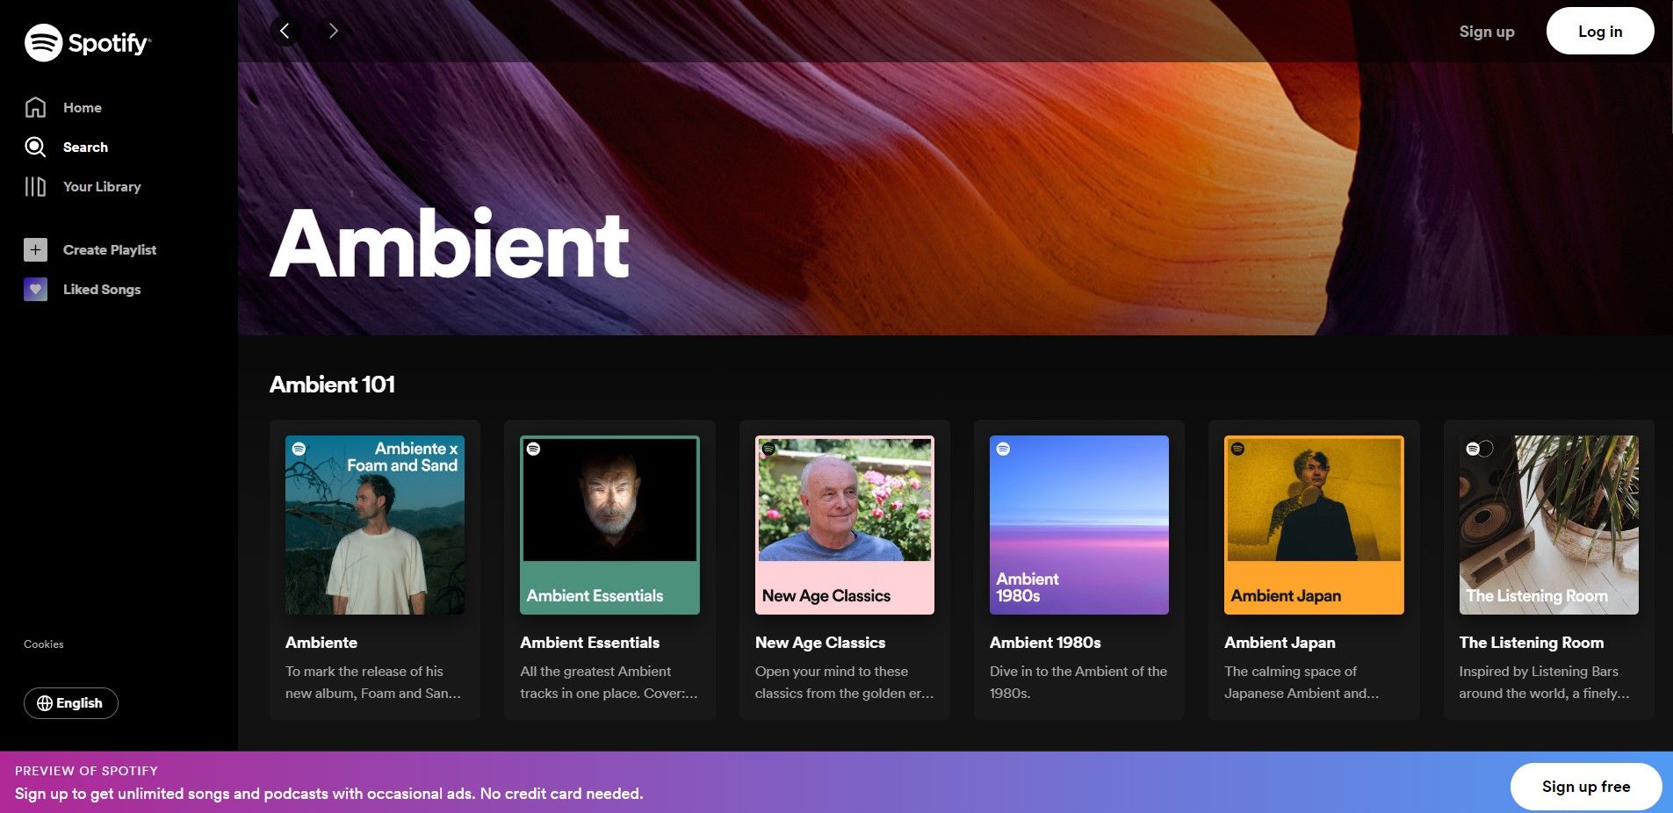Screen dimensions: 1673x813
Task: Select Create Playlist in the sidebar
Action: (x=110, y=250)
